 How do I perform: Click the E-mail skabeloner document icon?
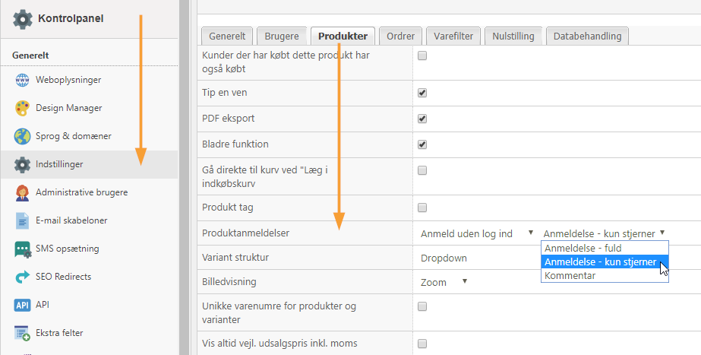tap(22, 220)
